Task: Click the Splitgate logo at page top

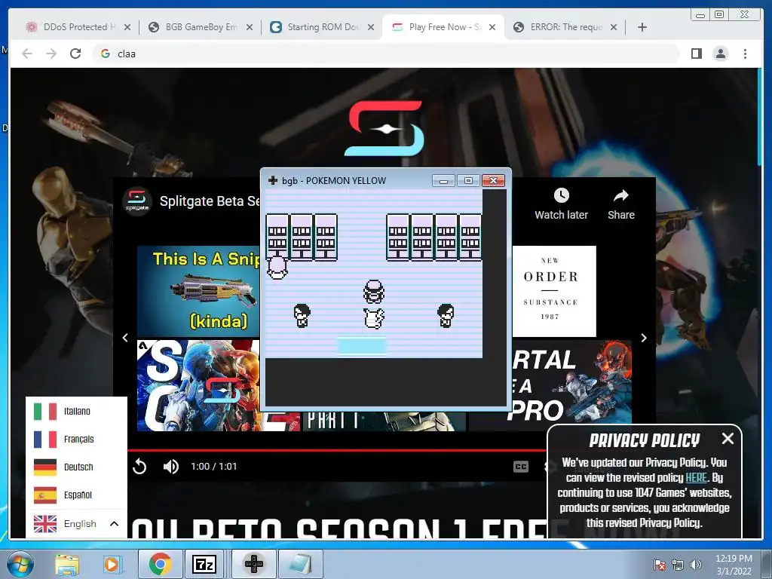Action: click(x=385, y=128)
